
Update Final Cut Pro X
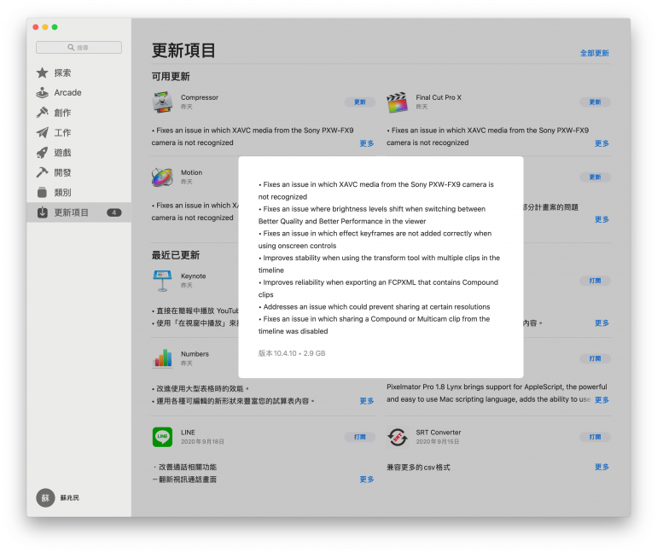tap(595, 102)
